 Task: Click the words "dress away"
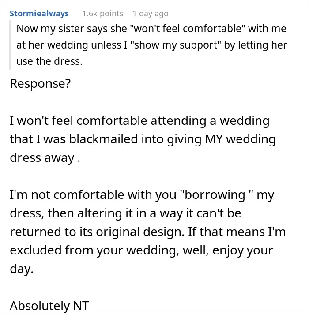coord(42,158)
